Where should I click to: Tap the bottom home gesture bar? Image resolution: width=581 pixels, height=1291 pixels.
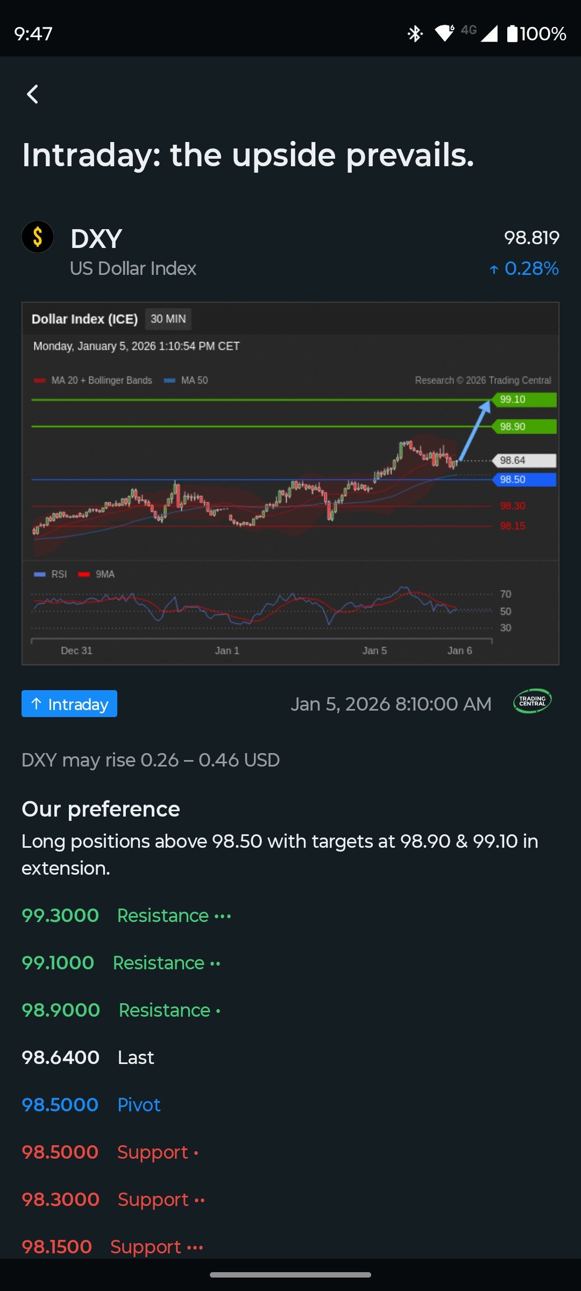coord(290,1274)
